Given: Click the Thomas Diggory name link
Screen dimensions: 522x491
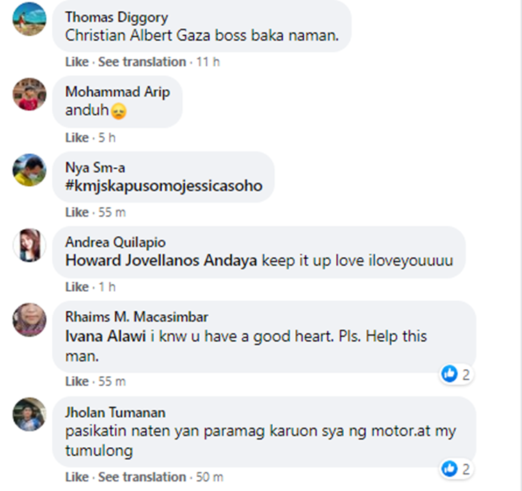Looking at the screenshot, I should tap(116, 17).
